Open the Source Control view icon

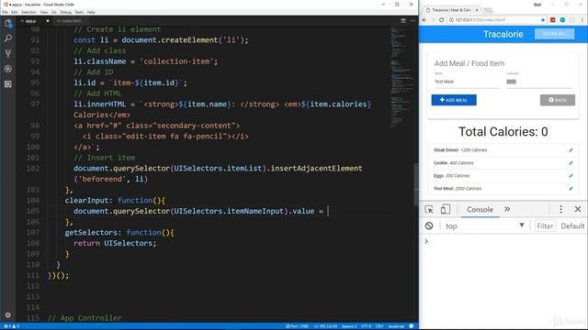[8, 53]
